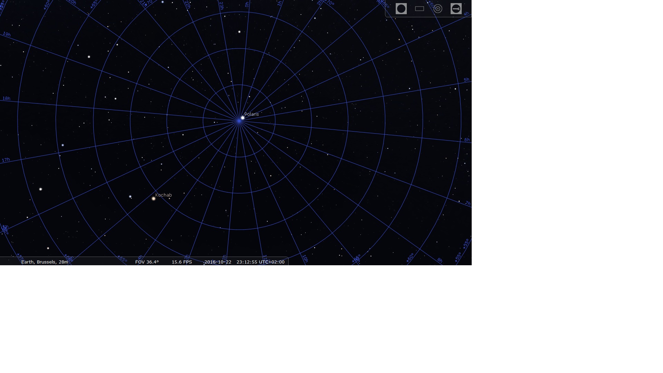Select the orange star Kochab
This screenshot has height=373, width=663.
click(154, 199)
